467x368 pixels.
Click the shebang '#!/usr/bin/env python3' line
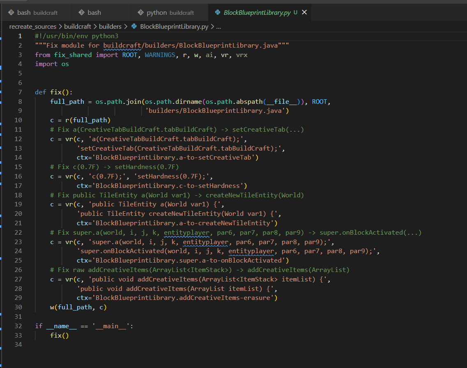pyautogui.click(x=76, y=36)
